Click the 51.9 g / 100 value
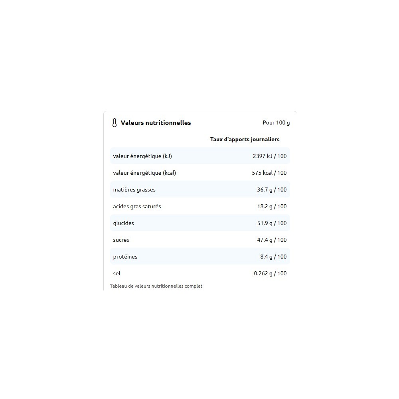This screenshot has width=399, height=399. (272, 223)
